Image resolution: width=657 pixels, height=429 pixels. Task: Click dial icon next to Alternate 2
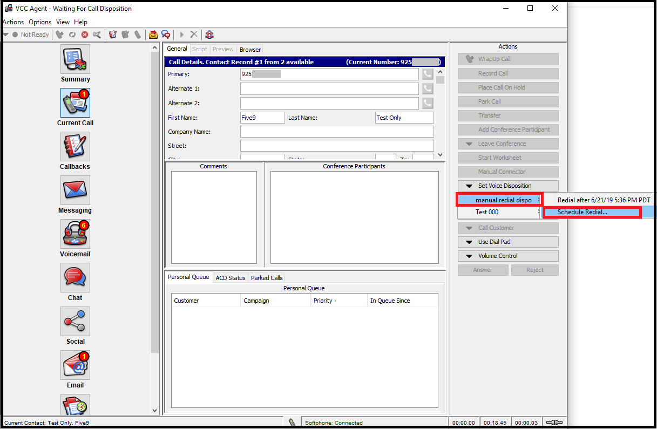click(x=428, y=103)
